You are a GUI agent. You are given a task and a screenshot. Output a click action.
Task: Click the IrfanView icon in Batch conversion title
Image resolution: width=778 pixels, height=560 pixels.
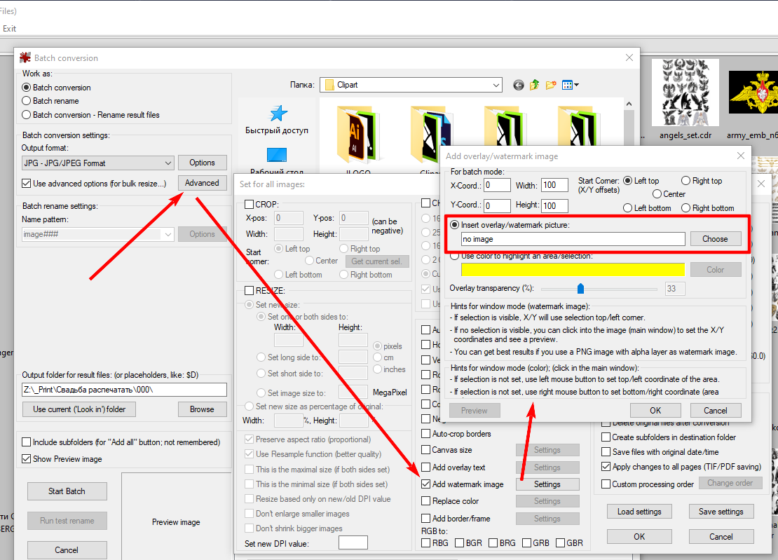point(25,58)
